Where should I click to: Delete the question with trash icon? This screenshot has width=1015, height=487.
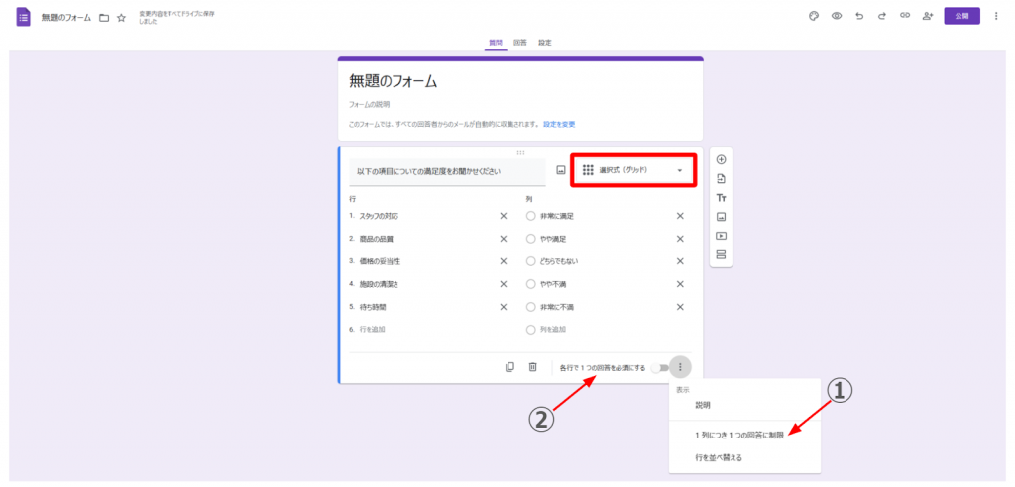click(532, 367)
